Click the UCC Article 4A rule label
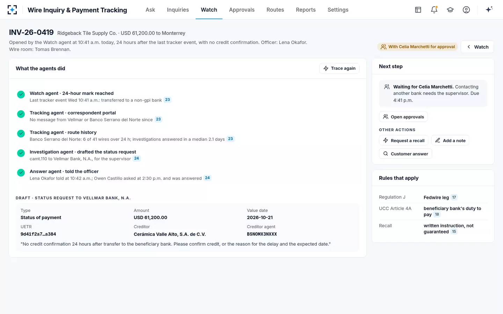The image size is (503, 314). tap(395, 208)
